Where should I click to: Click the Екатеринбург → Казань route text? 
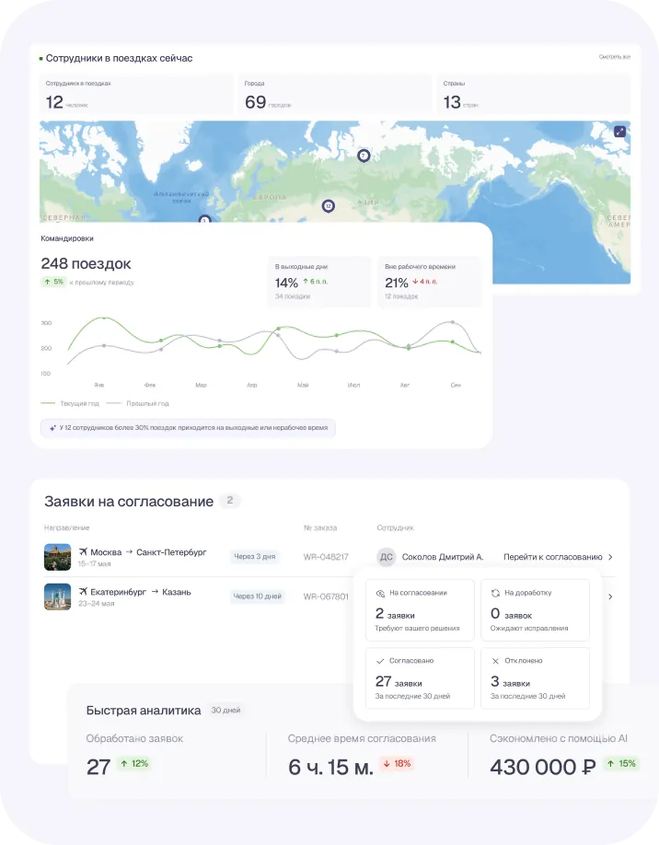click(x=141, y=592)
